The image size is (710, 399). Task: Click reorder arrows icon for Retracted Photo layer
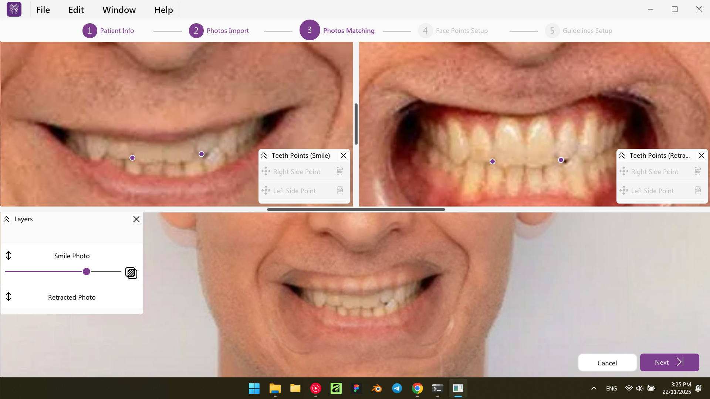coord(9,297)
